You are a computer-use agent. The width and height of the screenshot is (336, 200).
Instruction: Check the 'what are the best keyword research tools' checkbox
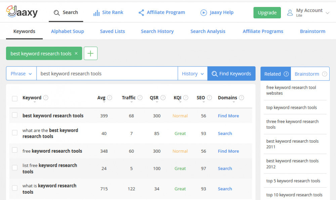point(14,133)
